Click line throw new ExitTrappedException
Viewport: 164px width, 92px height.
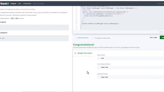pyautogui.click(x=99, y=16)
